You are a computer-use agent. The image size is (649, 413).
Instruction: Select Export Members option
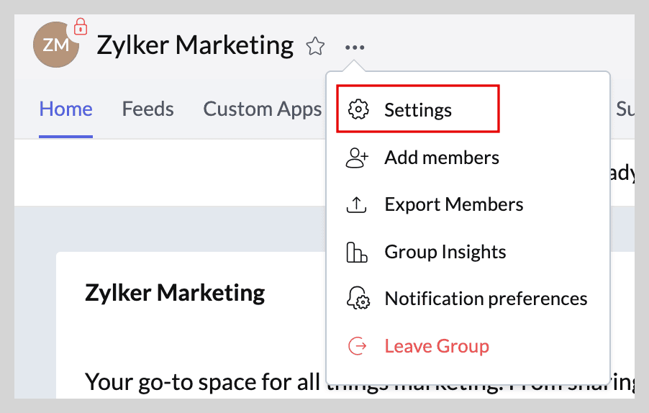(453, 205)
